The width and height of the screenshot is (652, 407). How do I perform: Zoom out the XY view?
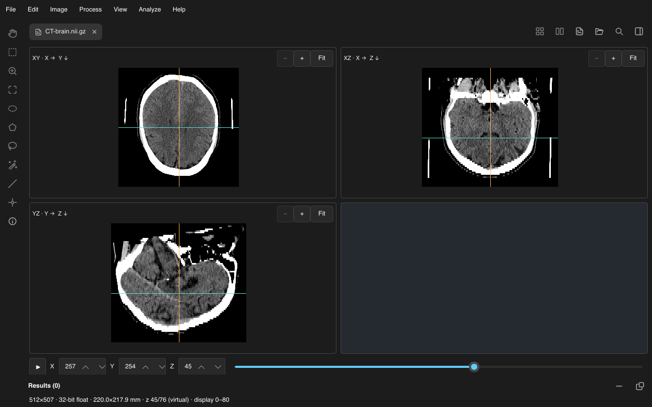285,58
